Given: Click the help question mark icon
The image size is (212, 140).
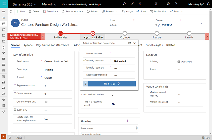Looking at the screenshot, I should click(x=176, y=4).
